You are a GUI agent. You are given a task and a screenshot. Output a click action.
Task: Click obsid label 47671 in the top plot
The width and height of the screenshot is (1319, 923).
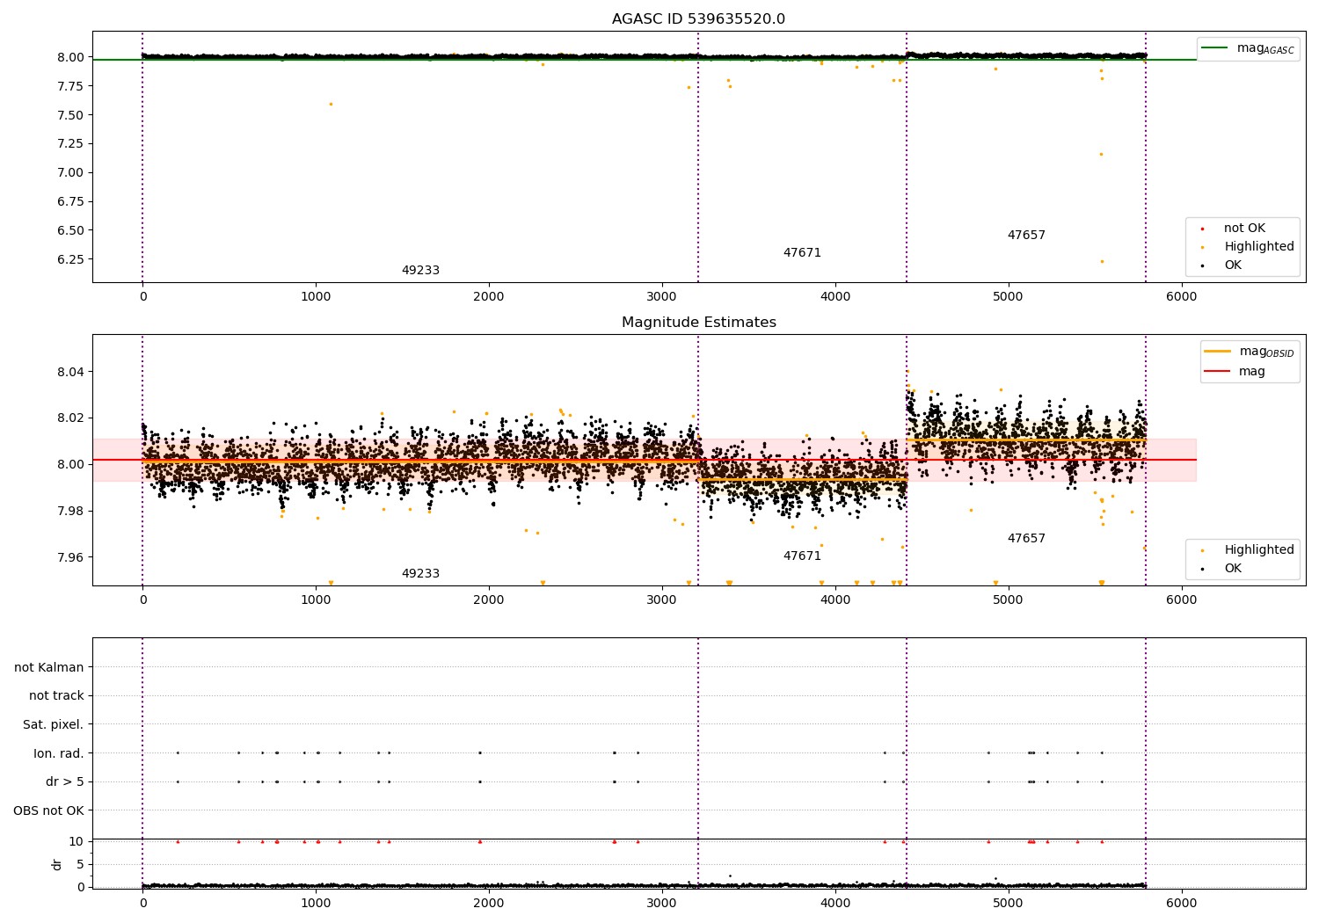[802, 253]
